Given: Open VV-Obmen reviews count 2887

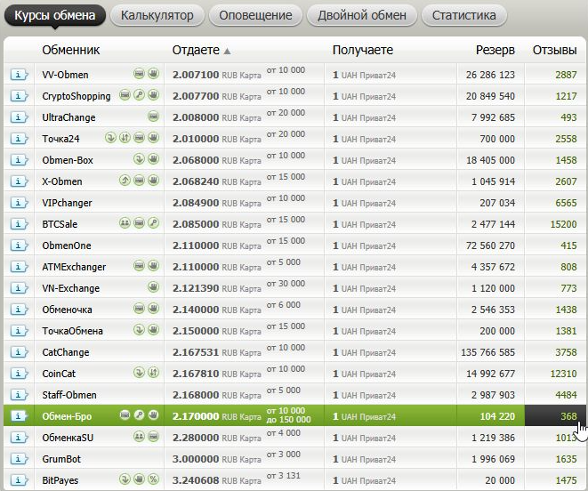Looking at the screenshot, I should [566, 75].
